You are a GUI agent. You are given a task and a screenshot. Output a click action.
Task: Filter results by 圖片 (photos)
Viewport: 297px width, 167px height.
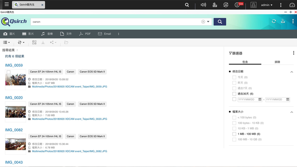(x=9, y=34)
